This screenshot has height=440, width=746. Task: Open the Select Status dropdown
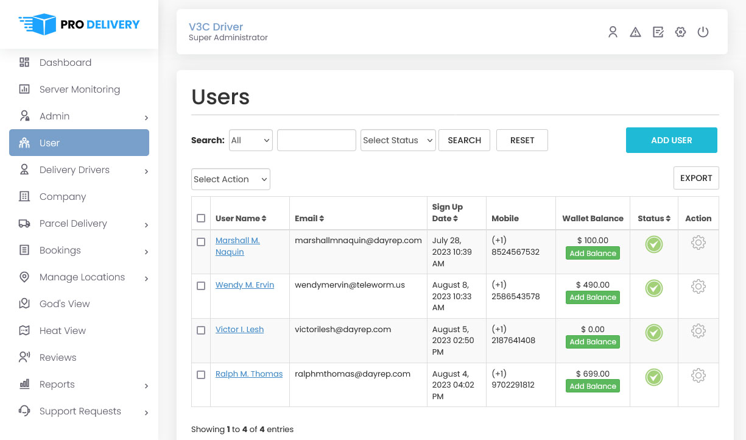coord(398,140)
